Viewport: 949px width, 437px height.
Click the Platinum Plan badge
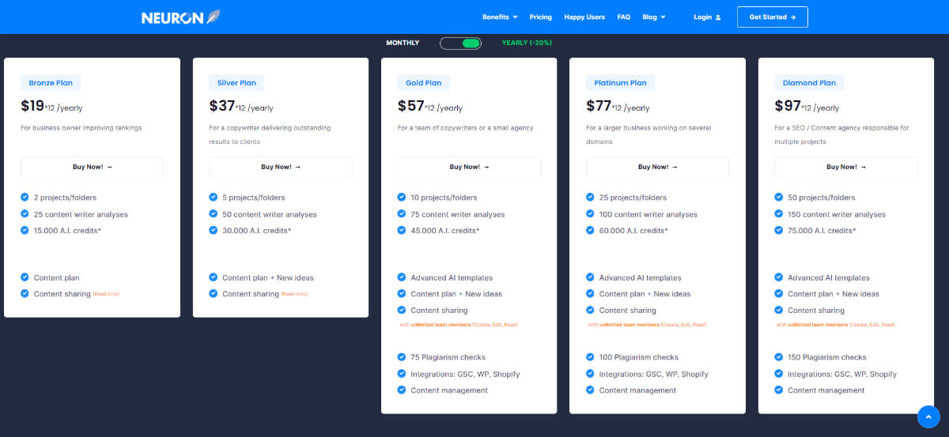click(x=621, y=82)
